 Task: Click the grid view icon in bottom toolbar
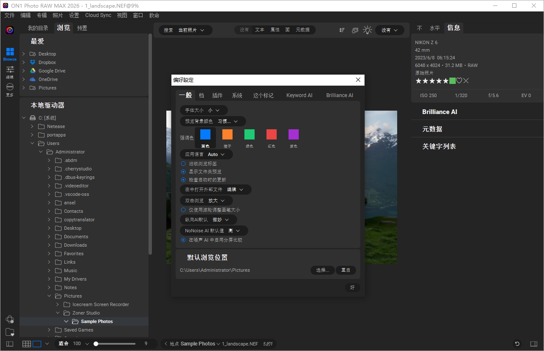[x=26, y=343]
